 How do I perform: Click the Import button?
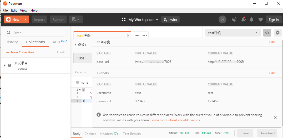pyautogui.click(x=39, y=19)
